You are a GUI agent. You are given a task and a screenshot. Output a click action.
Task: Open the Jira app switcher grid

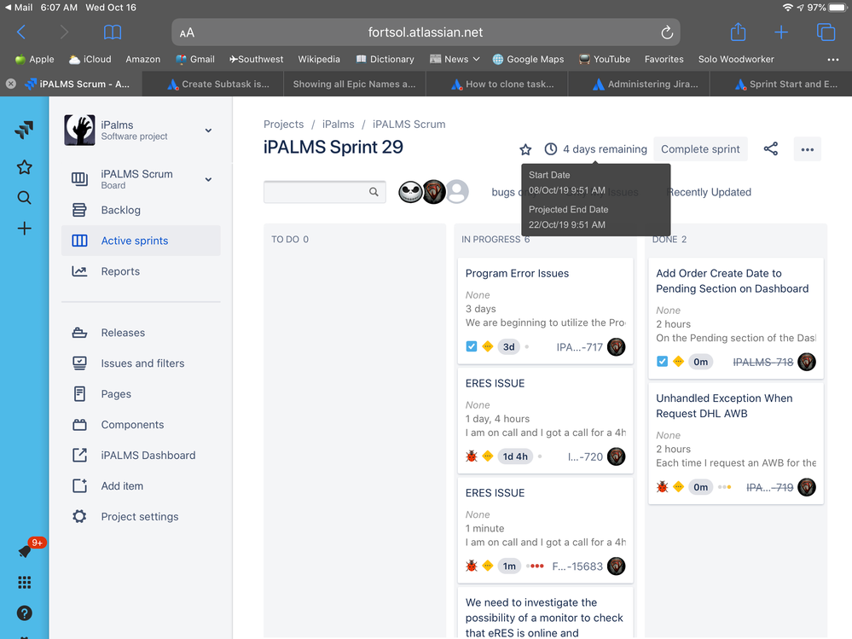pyautogui.click(x=25, y=583)
